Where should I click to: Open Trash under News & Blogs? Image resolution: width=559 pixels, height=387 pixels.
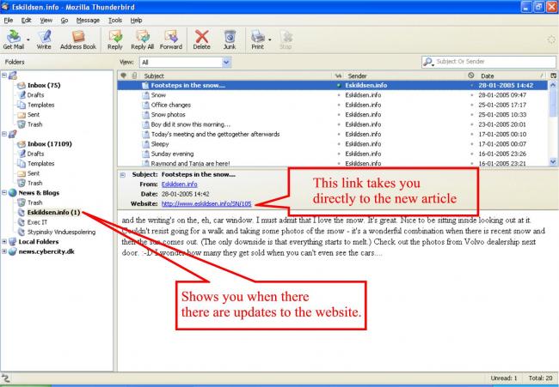click(x=34, y=203)
